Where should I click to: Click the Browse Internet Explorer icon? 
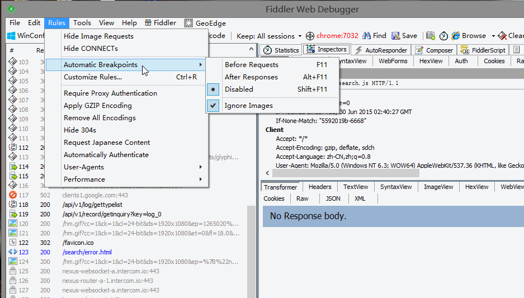point(455,36)
